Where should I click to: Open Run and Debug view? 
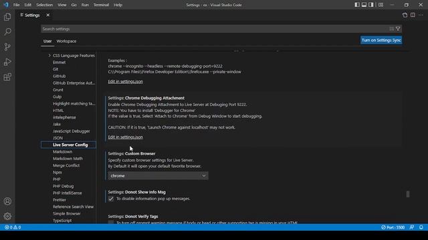pyautogui.click(x=7, y=62)
